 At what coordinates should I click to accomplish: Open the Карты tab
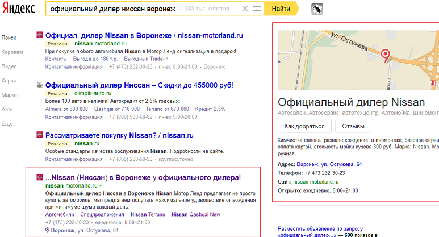coord(9,81)
